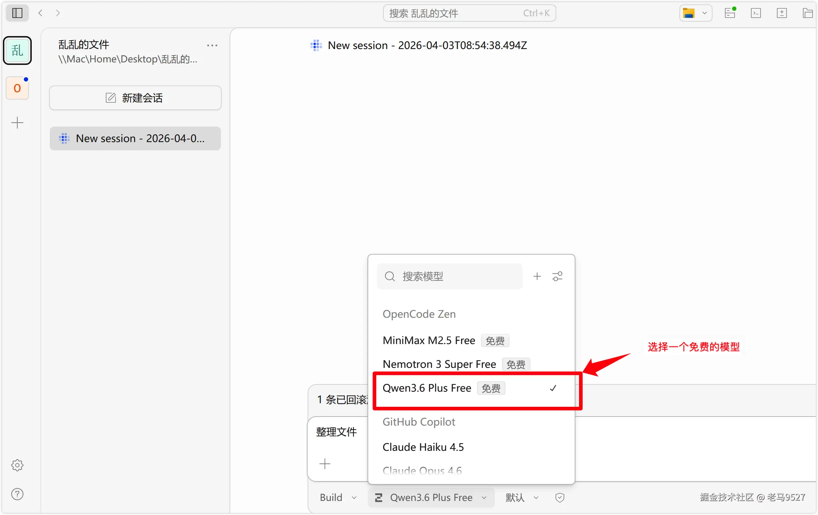Toggle the sidebar panel icon
Image resolution: width=818 pixels, height=515 pixels.
[17, 13]
